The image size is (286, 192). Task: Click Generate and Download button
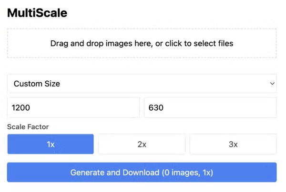pyautogui.click(x=142, y=173)
